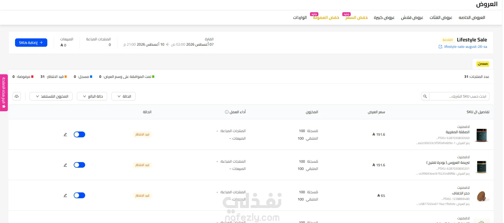Click PSKU 6287030830201 text
This screenshot has width=504, height=223.
tap(453, 169)
